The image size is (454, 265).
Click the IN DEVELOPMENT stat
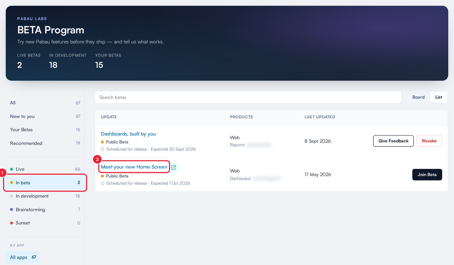pyautogui.click(x=68, y=61)
